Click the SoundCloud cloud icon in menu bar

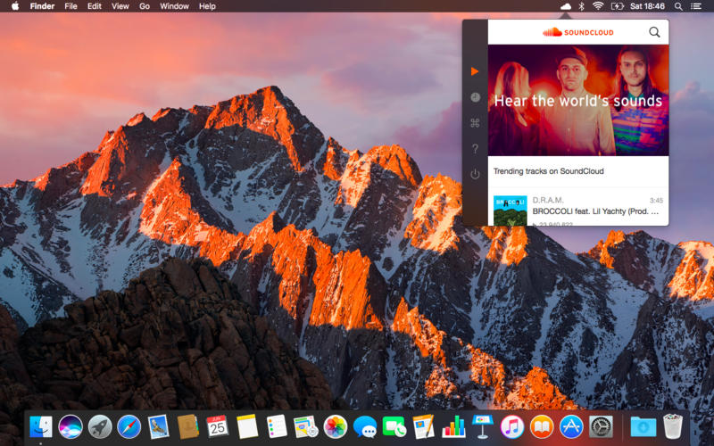point(565,6)
